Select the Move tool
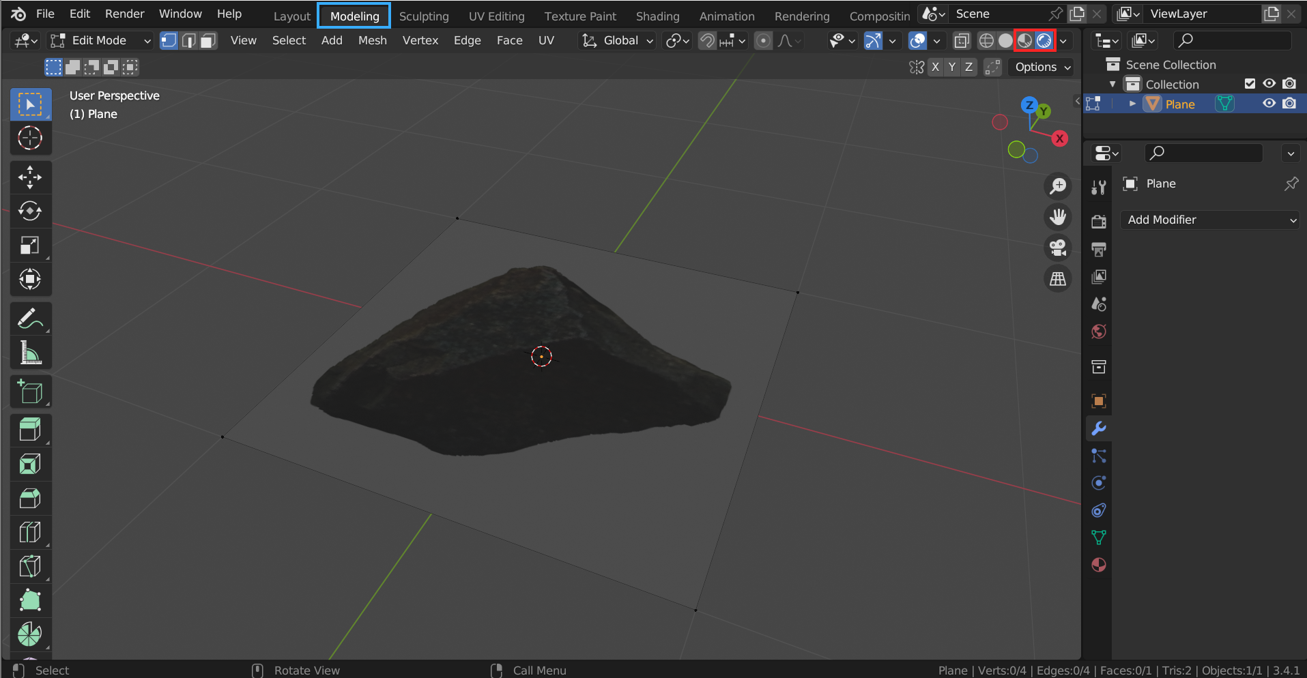 [x=30, y=177]
